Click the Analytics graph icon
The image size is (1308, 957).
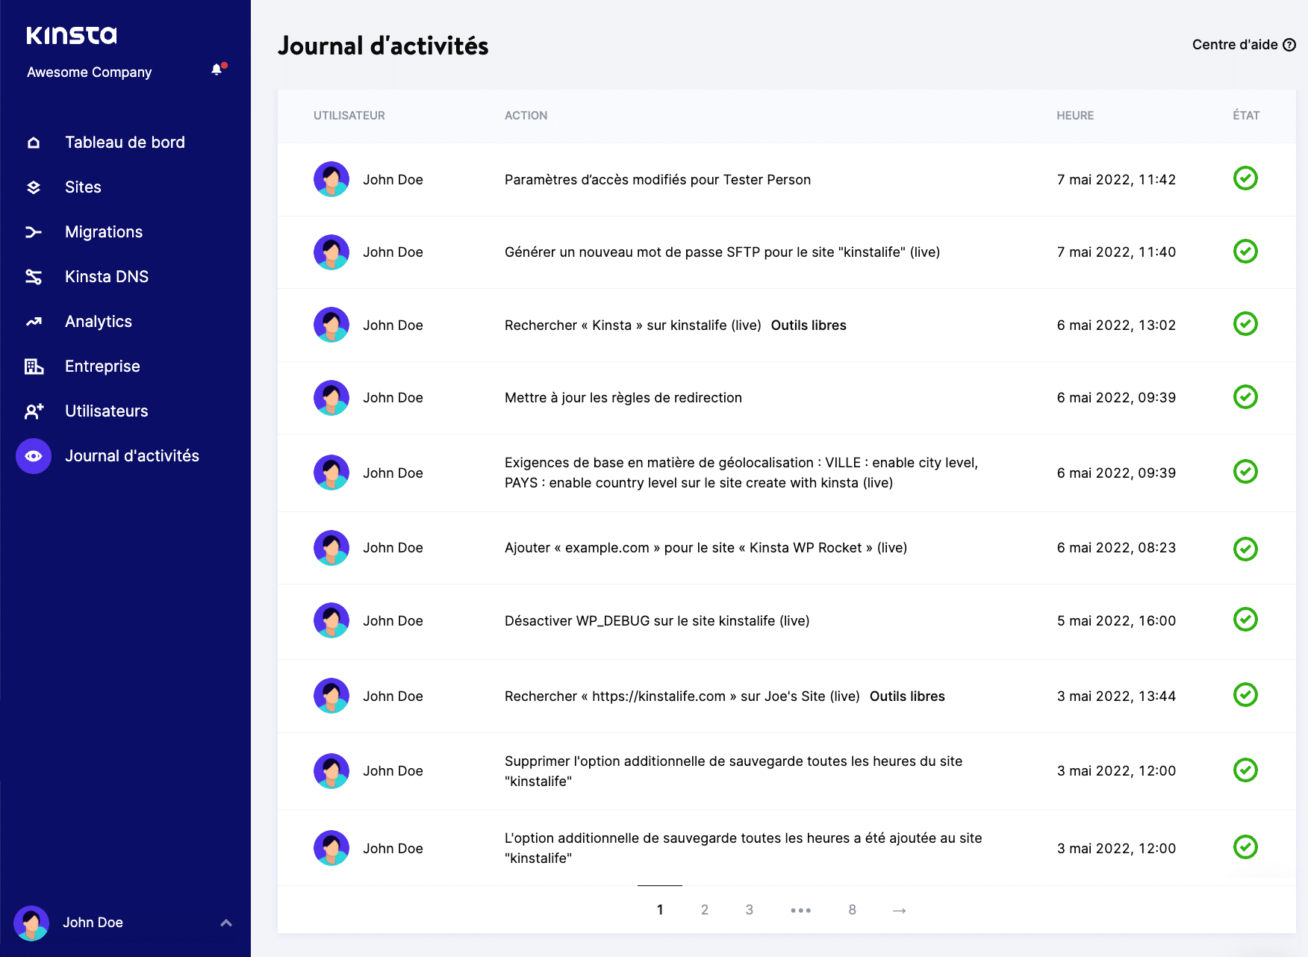tap(33, 321)
